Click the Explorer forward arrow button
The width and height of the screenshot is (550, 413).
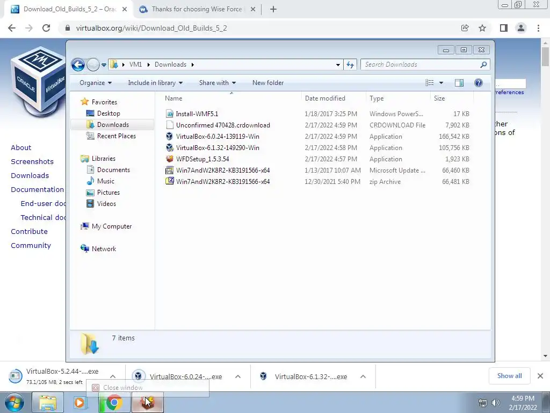[93, 65]
